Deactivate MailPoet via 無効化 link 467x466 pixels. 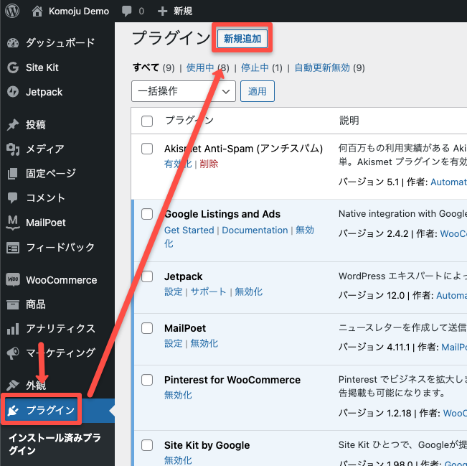[x=204, y=343]
